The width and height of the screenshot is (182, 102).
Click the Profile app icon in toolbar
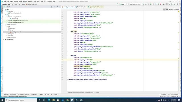point(156,4)
